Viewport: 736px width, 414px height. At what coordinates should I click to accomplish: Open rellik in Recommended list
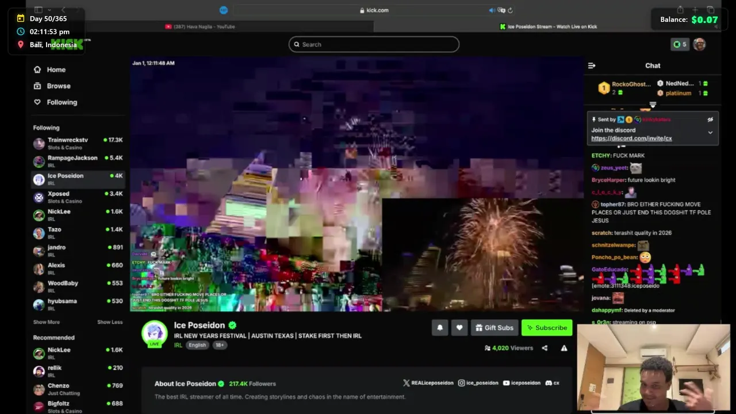78,371
